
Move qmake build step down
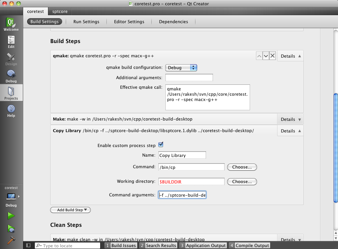point(266,56)
